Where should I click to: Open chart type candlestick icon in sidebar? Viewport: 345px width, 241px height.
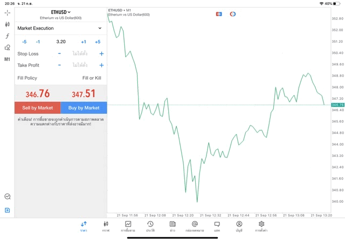pos(8,24)
